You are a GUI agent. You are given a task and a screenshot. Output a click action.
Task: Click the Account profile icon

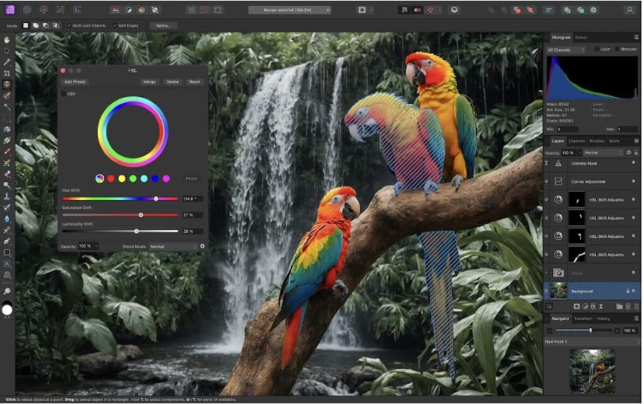coord(629,10)
